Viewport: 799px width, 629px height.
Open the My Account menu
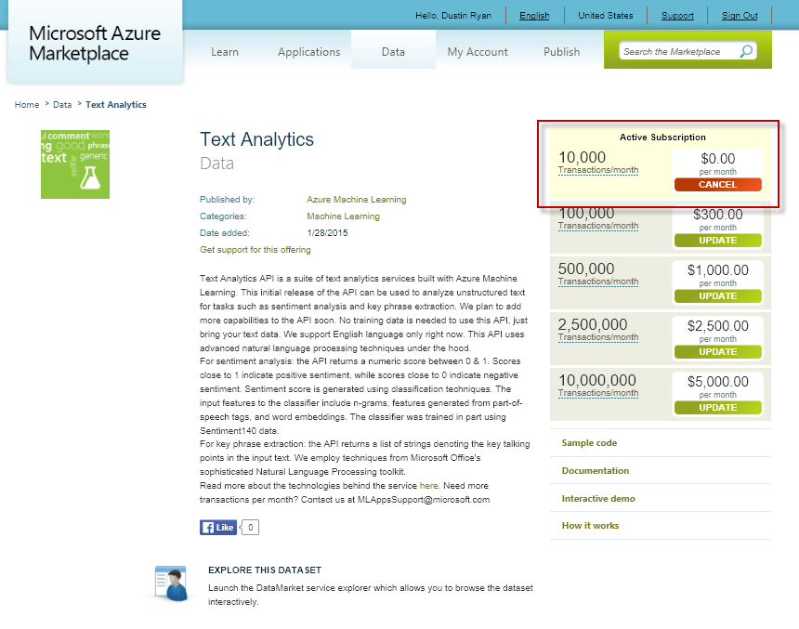pyautogui.click(x=478, y=52)
